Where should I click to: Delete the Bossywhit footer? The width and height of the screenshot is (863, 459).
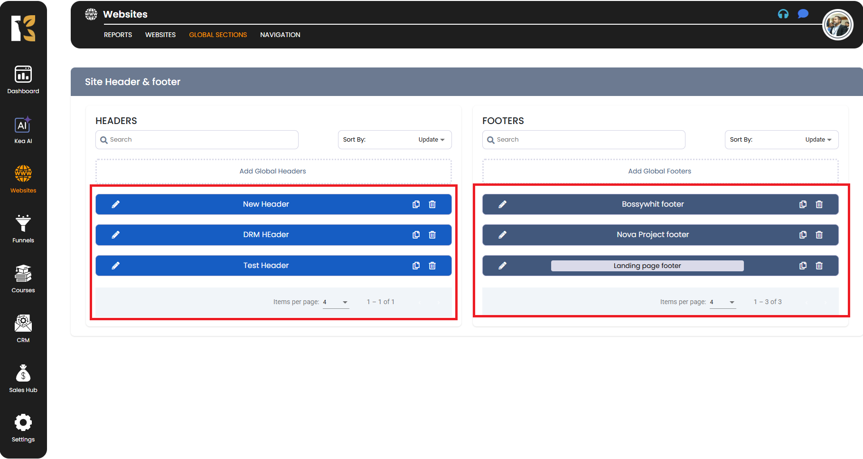pos(819,204)
